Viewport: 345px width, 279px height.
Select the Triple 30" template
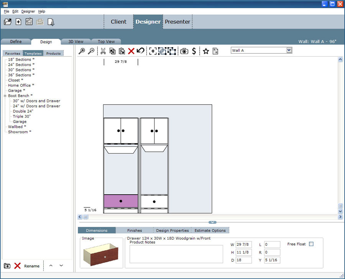[22, 117]
